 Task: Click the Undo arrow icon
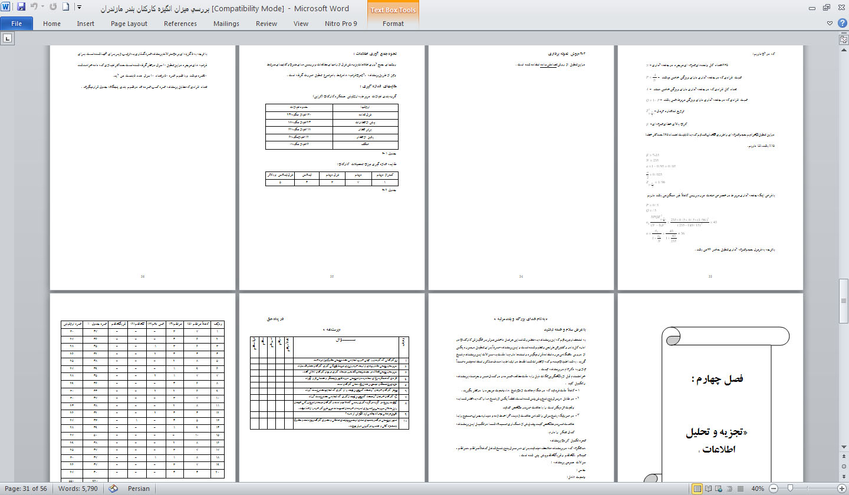click(x=34, y=8)
